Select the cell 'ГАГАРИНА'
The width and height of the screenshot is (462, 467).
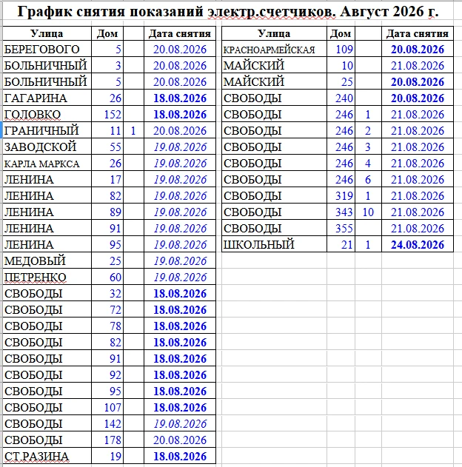(47, 98)
